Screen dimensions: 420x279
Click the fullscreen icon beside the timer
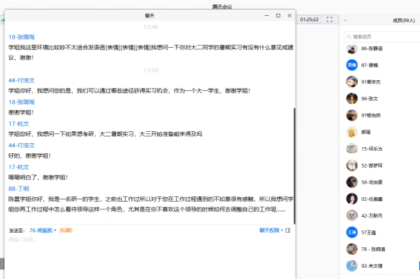click(330, 19)
